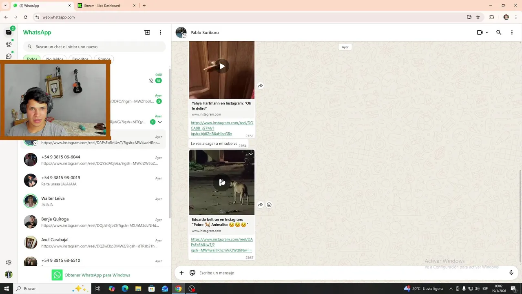Open Chrome extensions puzzle icon
This screenshot has width=522, height=294.
[491, 17]
